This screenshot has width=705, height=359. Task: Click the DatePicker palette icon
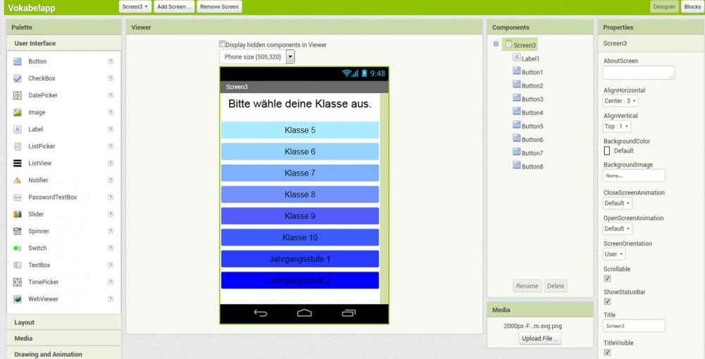point(18,95)
